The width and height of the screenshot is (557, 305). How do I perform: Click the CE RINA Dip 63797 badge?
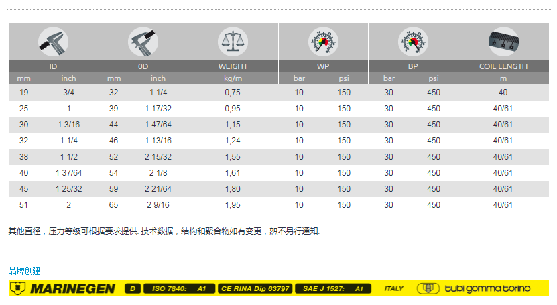[x=255, y=288]
